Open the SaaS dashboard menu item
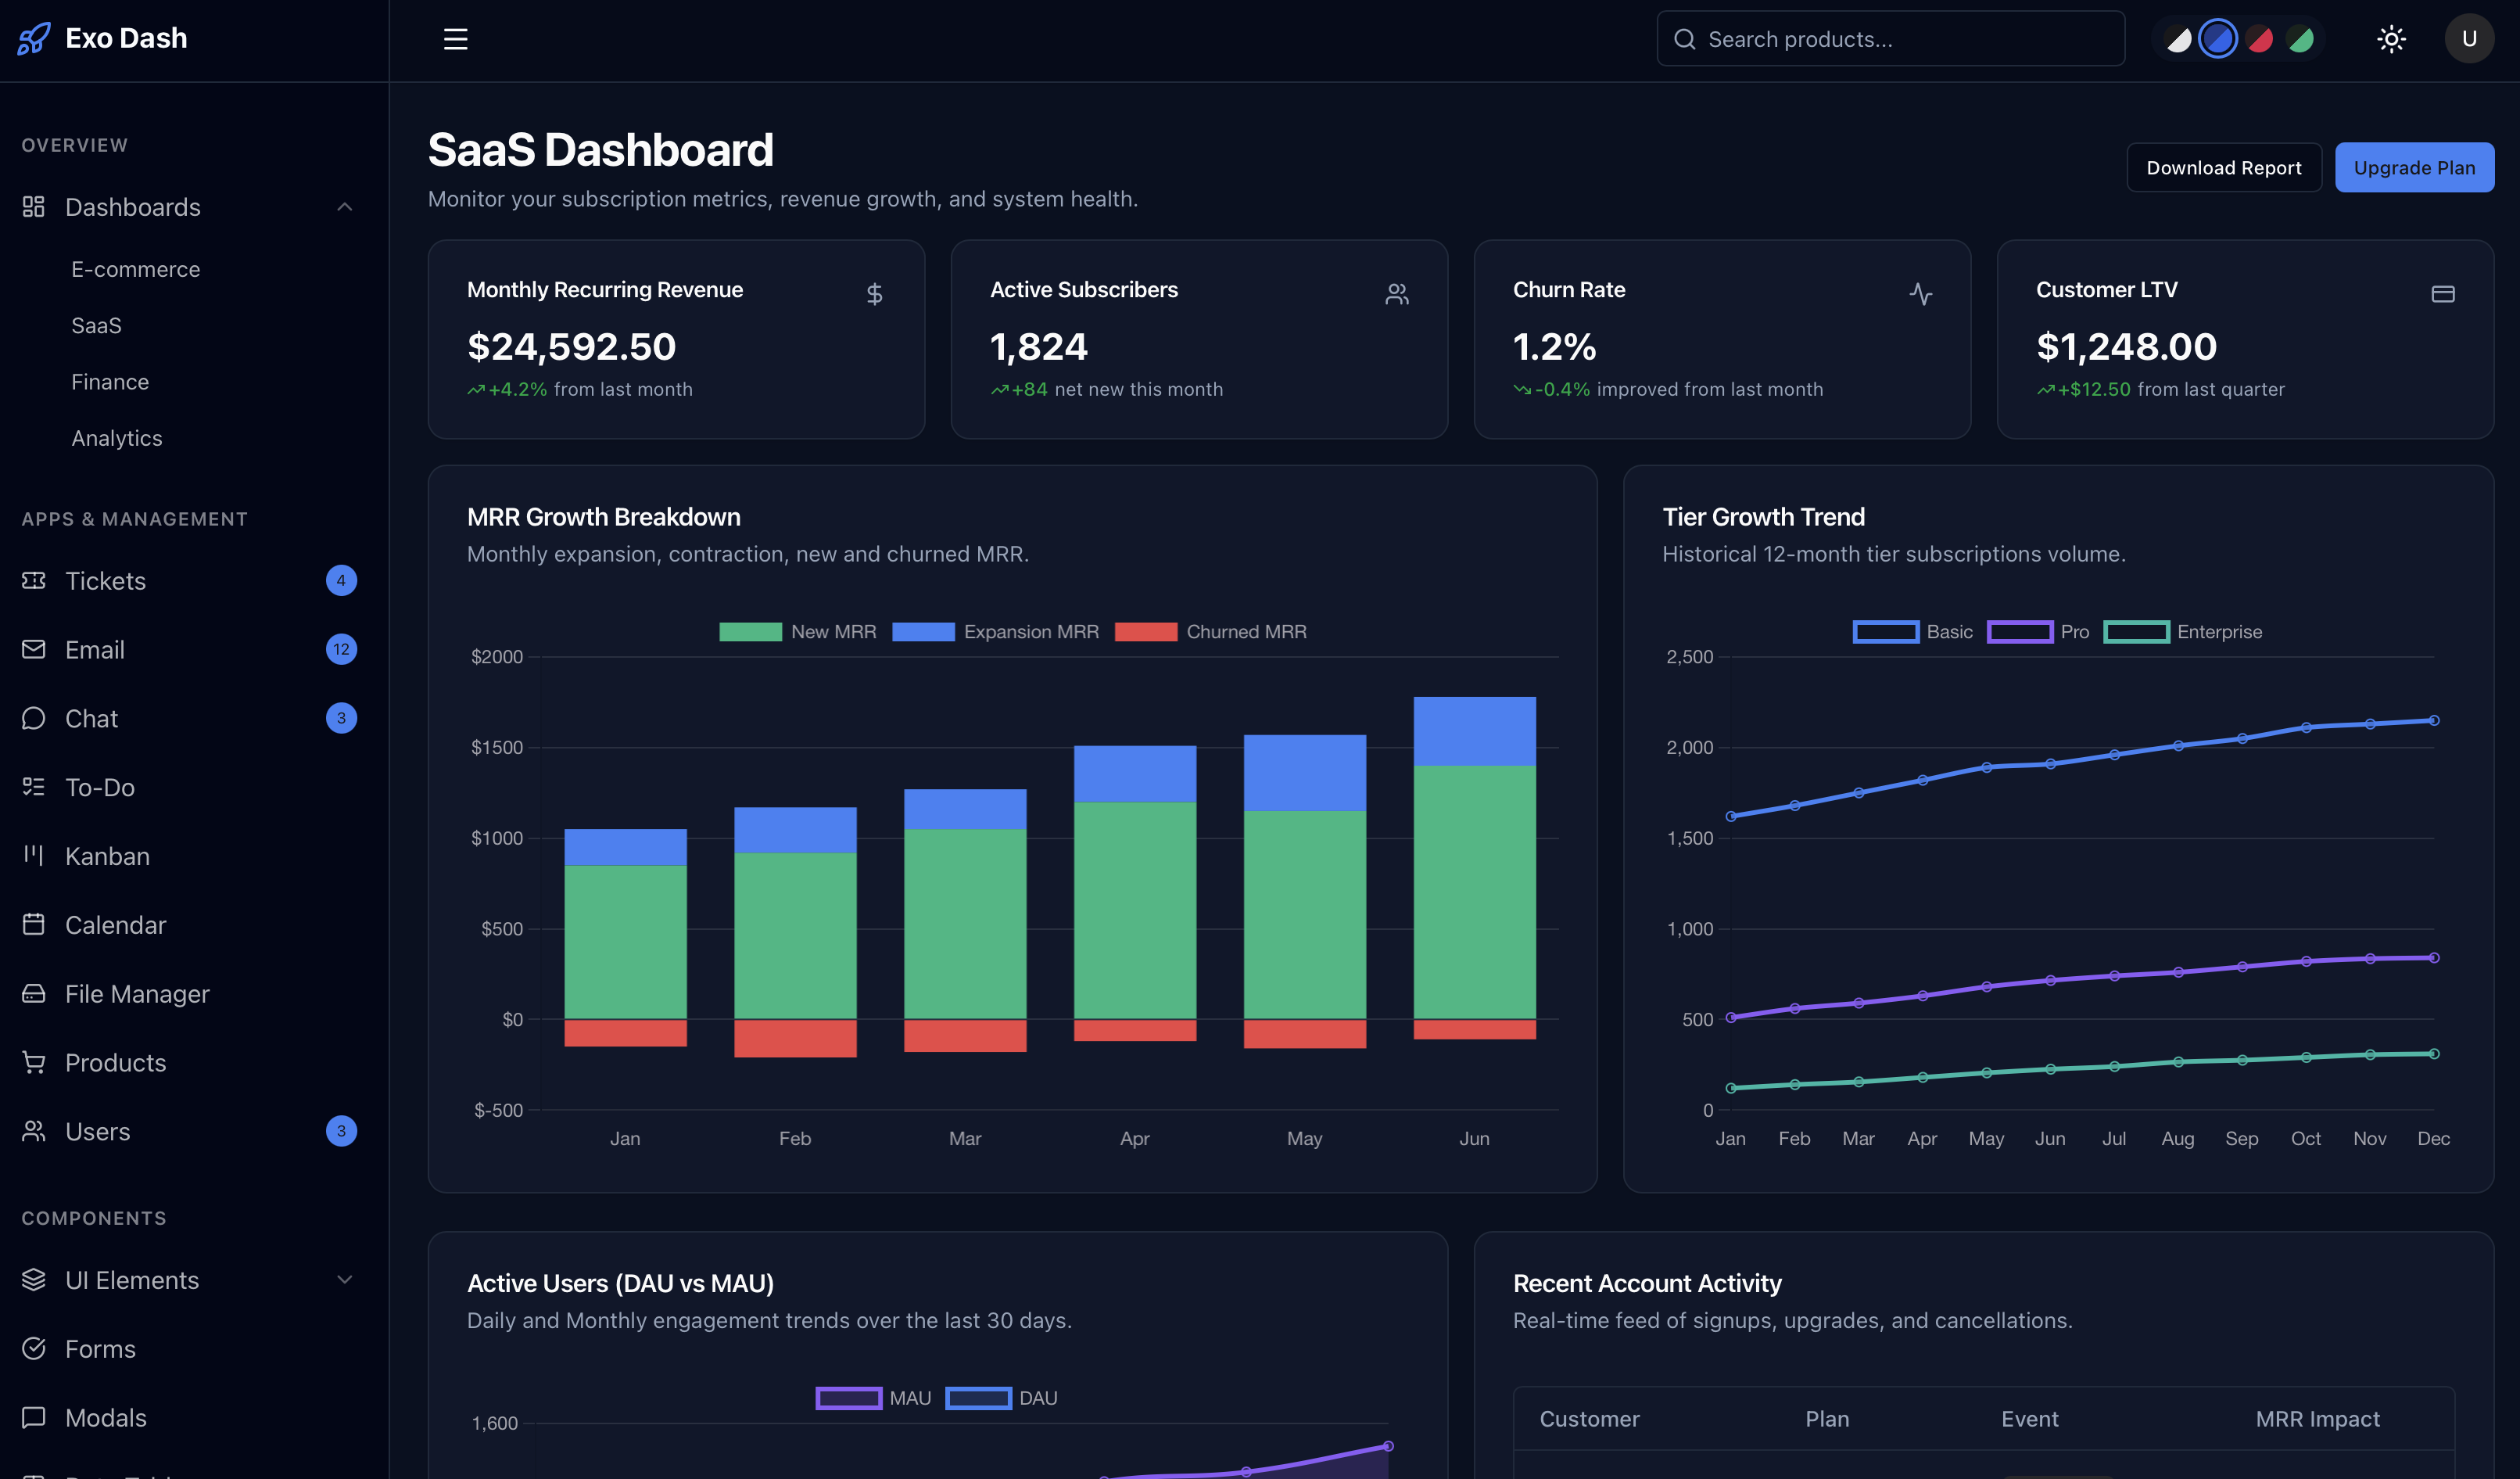 pyautogui.click(x=97, y=326)
